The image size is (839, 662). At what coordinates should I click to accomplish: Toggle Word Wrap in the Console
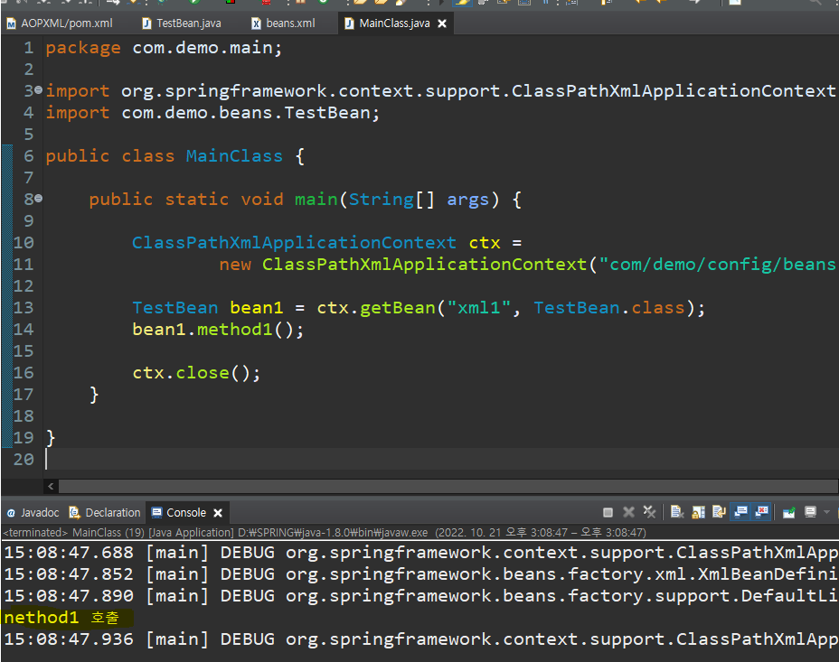[719, 512]
